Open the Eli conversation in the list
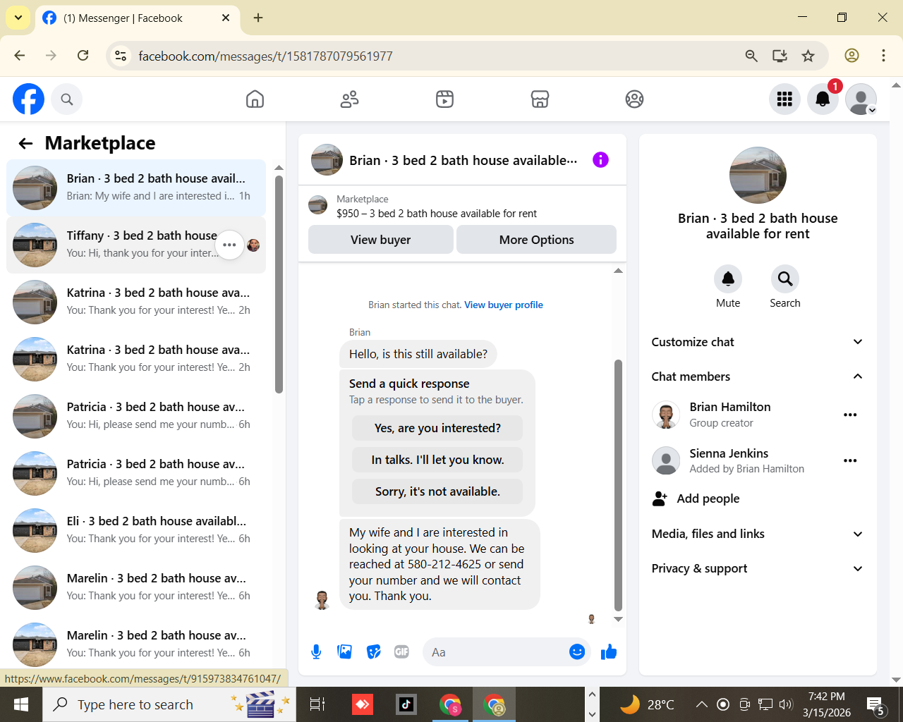Image resolution: width=903 pixels, height=722 pixels. (x=136, y=530)
